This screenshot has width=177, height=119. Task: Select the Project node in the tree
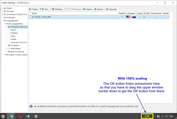pos(9,8)
